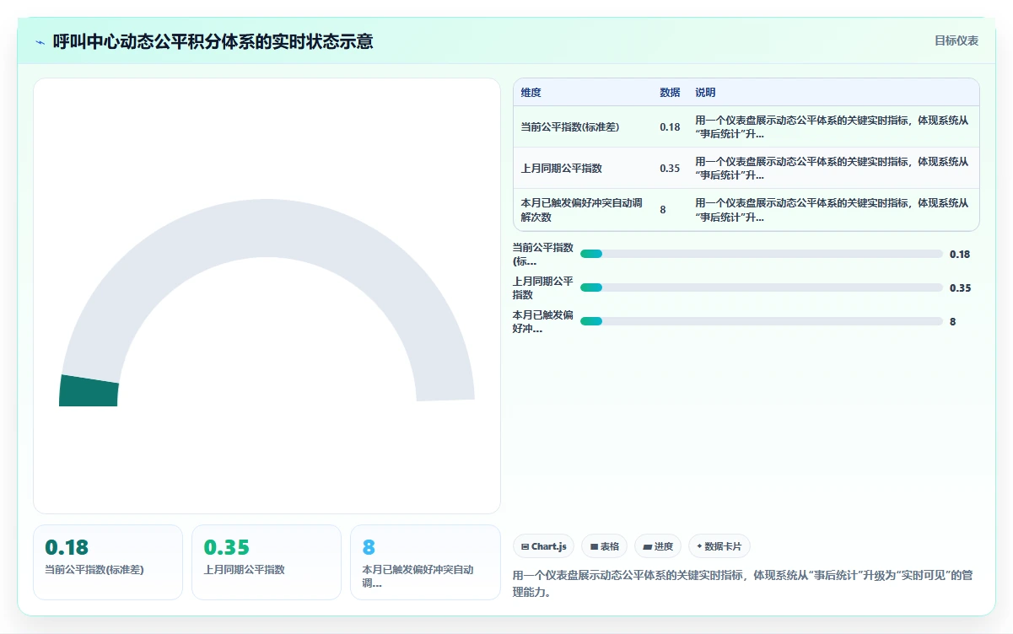Click the footer summary paragraph text
Viewport: 1013px width, 634px height.
(743, 583)
